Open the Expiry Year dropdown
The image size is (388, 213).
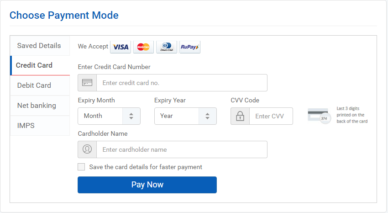coord(185,116)
